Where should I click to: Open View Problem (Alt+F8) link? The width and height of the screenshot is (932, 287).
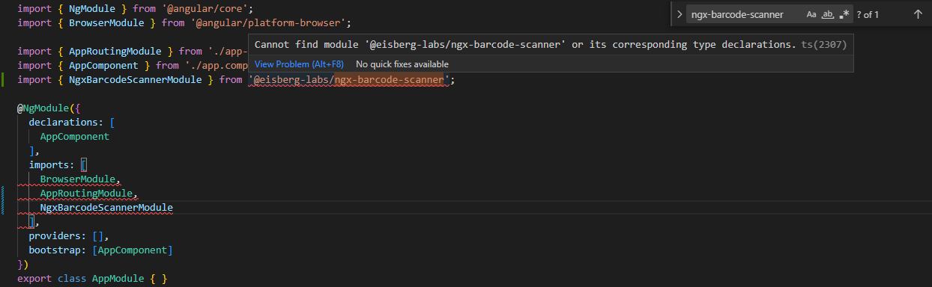(x=299, y=64)
